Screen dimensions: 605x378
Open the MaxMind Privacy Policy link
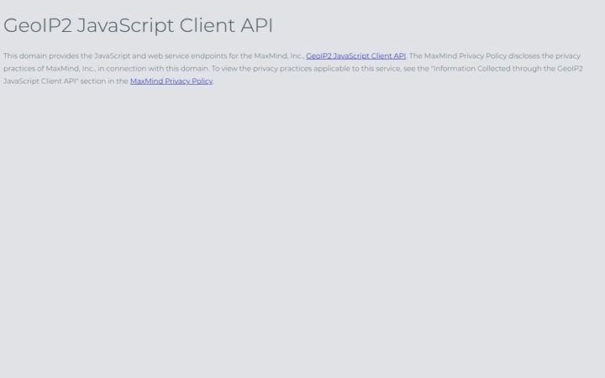pos(171,81)
